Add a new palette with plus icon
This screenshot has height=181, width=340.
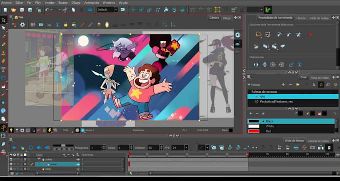pos(283,85)
